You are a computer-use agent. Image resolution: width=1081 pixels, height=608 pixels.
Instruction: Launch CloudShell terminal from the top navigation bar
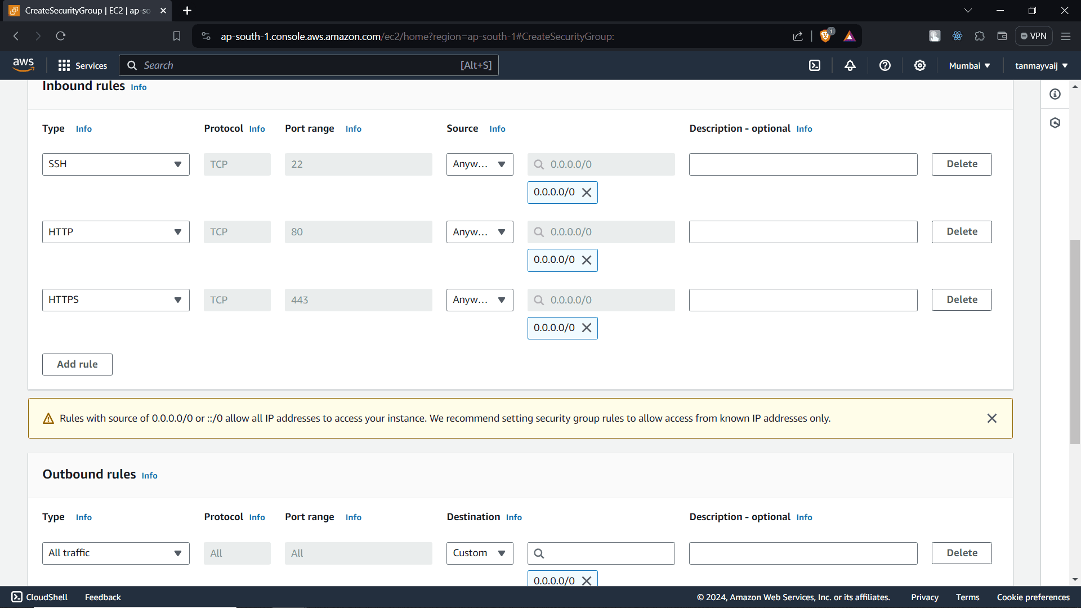pos(815,65)
